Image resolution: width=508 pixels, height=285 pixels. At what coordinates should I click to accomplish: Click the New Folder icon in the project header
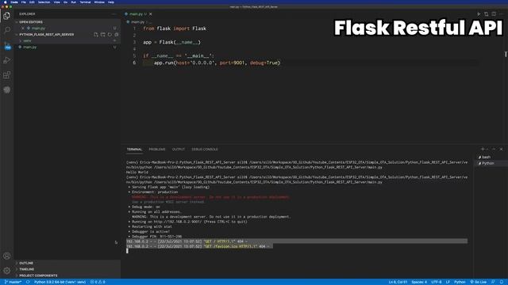(102, 35)
